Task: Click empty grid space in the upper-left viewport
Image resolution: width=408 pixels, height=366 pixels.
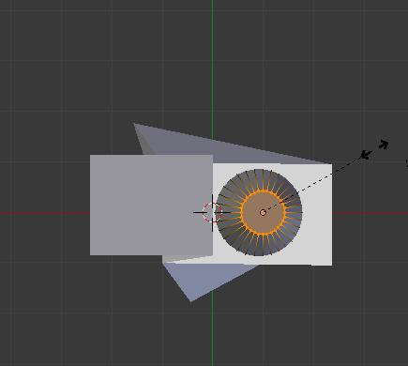Action: point(47,47)
